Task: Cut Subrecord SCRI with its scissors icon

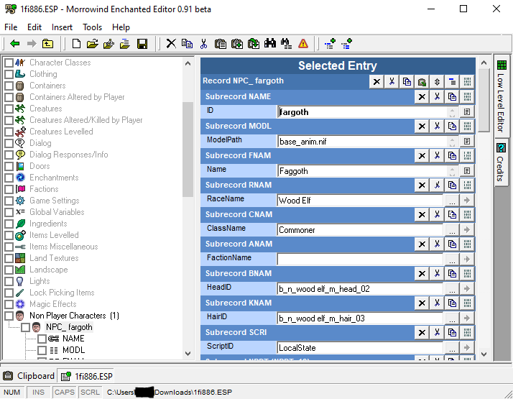Action: pyautogui.click(x=437, y=333)
